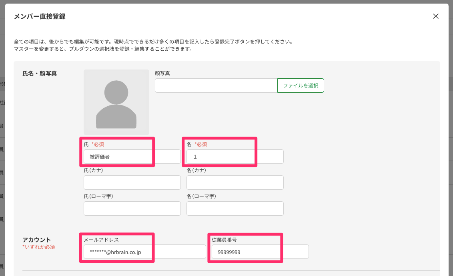This screenshot has width=453, height=276.
Task: Click the placeholder avatar image
Action: coord(116,102)
